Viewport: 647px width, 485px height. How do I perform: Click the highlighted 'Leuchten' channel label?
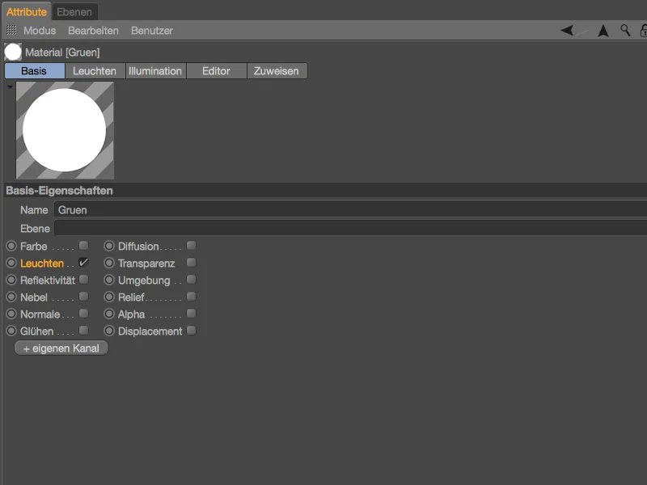[x=42, y=264]
